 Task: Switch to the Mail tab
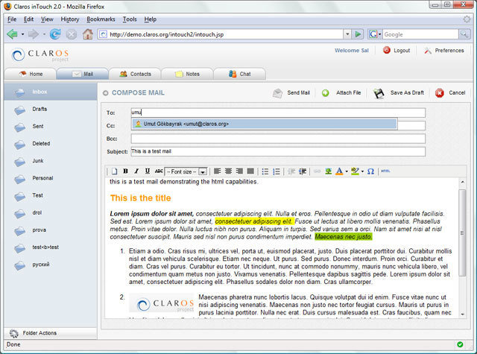83,74
